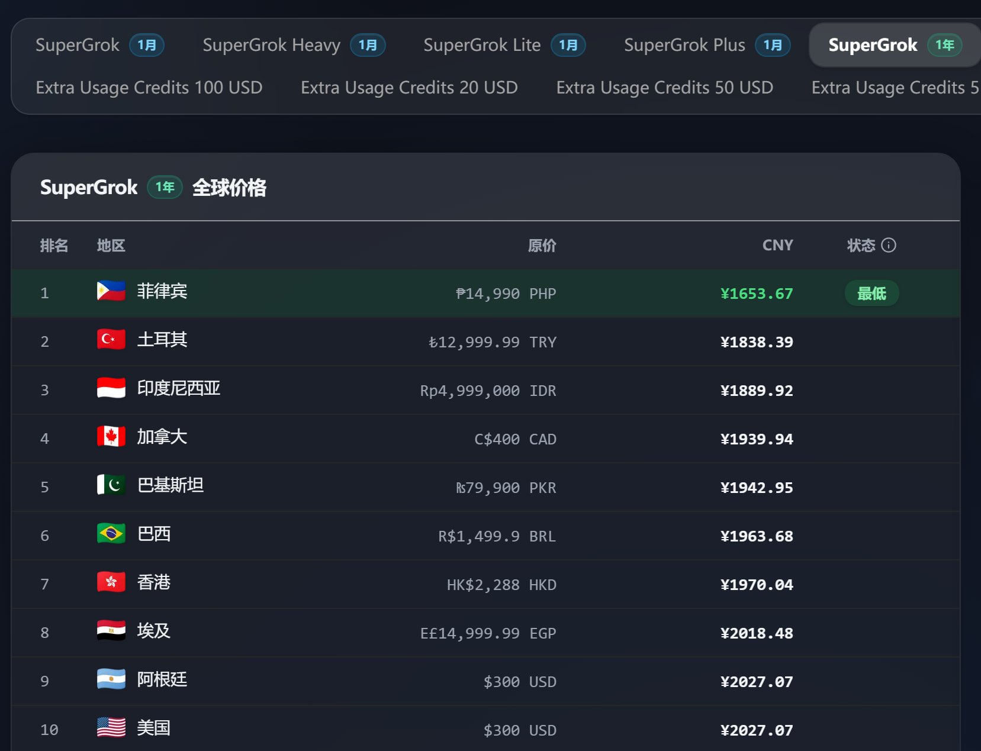This screenshot has height=751, width=981.
Task: Click the Brazil flag icon
Action: tap(111, 534)
